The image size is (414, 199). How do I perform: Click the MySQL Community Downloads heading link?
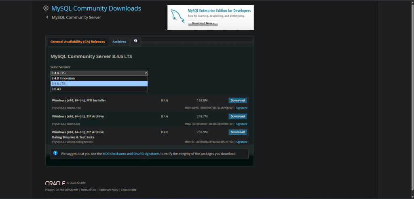[x=96, y=8]
